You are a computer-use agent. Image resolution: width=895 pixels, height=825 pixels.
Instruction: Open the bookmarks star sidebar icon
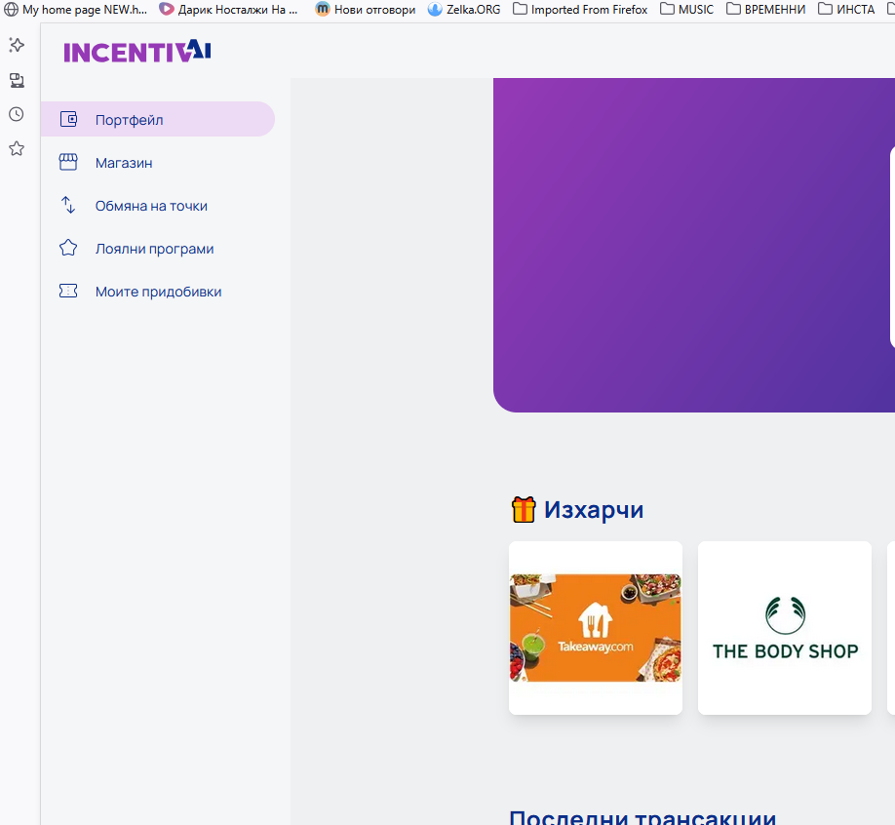pyautogui.click(x=17, y=149)
